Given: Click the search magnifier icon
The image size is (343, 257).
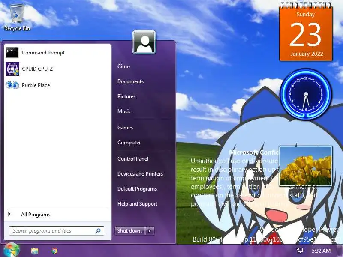Looking at the screenshot, I should (x=98, y=231).
